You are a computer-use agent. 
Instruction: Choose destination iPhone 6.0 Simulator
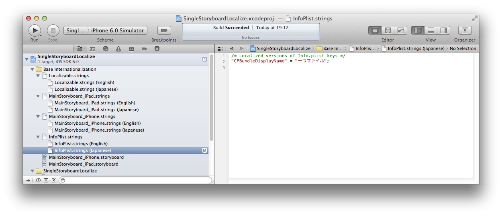(x=117, y=30)
